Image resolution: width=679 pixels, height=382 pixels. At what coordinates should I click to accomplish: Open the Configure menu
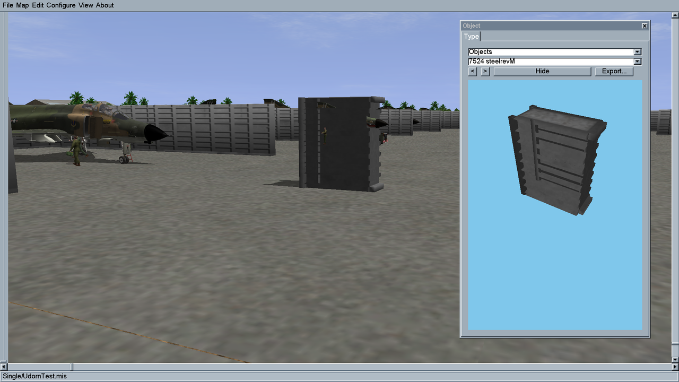pyautogui.click(x=61, y=5)
